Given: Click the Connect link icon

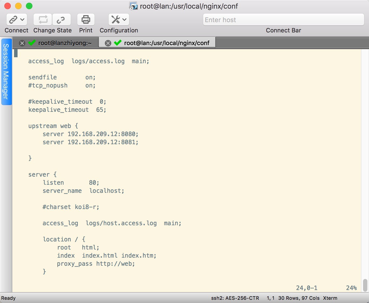Looking at the screenshot, I should point(13,20).
